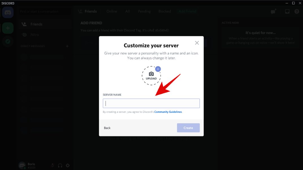
Task: Click the 'ADD FRIEND' heading
Action: 91,23
